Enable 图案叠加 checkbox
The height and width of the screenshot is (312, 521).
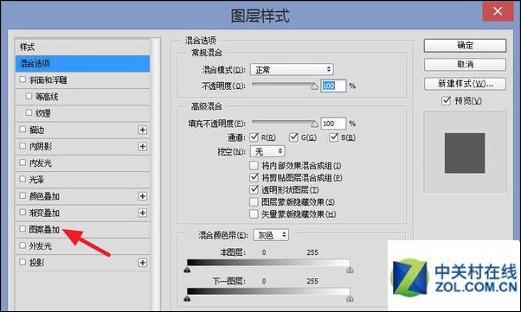(x=23, y=229)
